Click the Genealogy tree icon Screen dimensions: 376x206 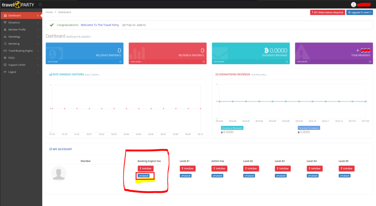click(5, 37)
